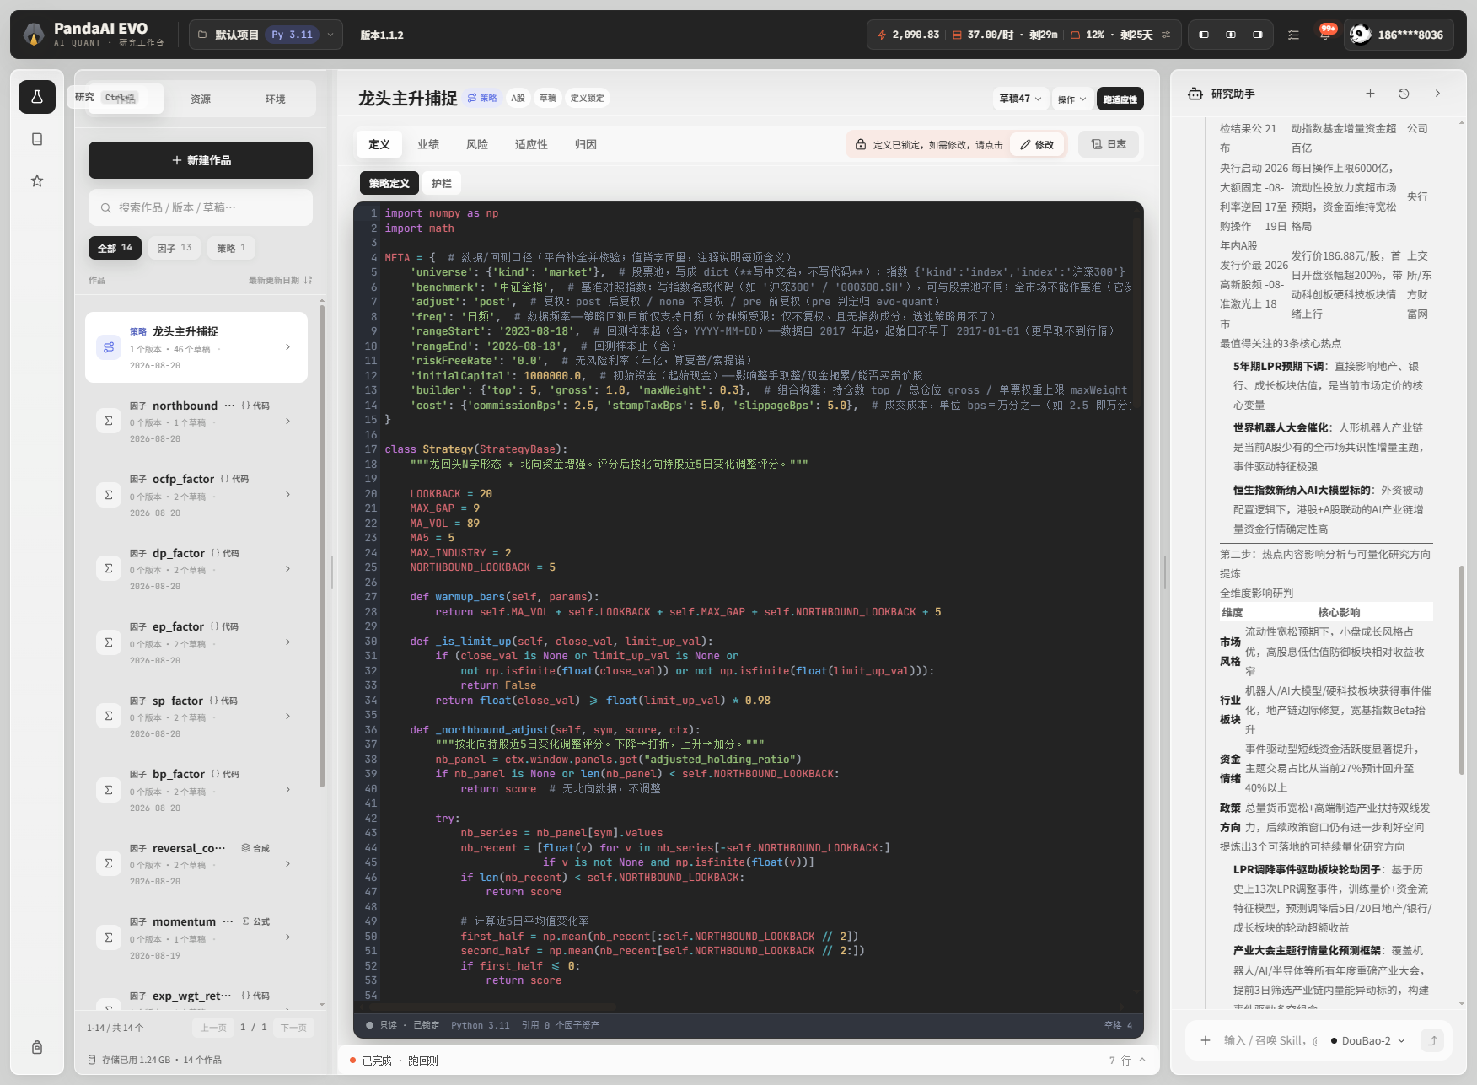Click the works list vertical scrollbar
This screenshot has width=1477, height=1085.
322,545
